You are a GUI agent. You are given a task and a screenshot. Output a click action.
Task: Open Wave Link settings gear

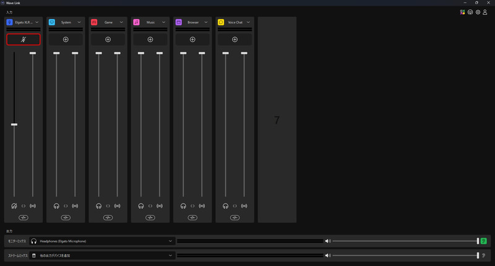478,12
